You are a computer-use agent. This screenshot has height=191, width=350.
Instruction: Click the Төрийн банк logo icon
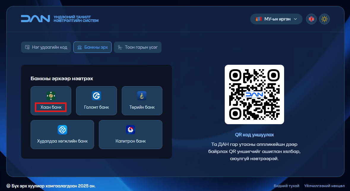(x=142, y=96)
